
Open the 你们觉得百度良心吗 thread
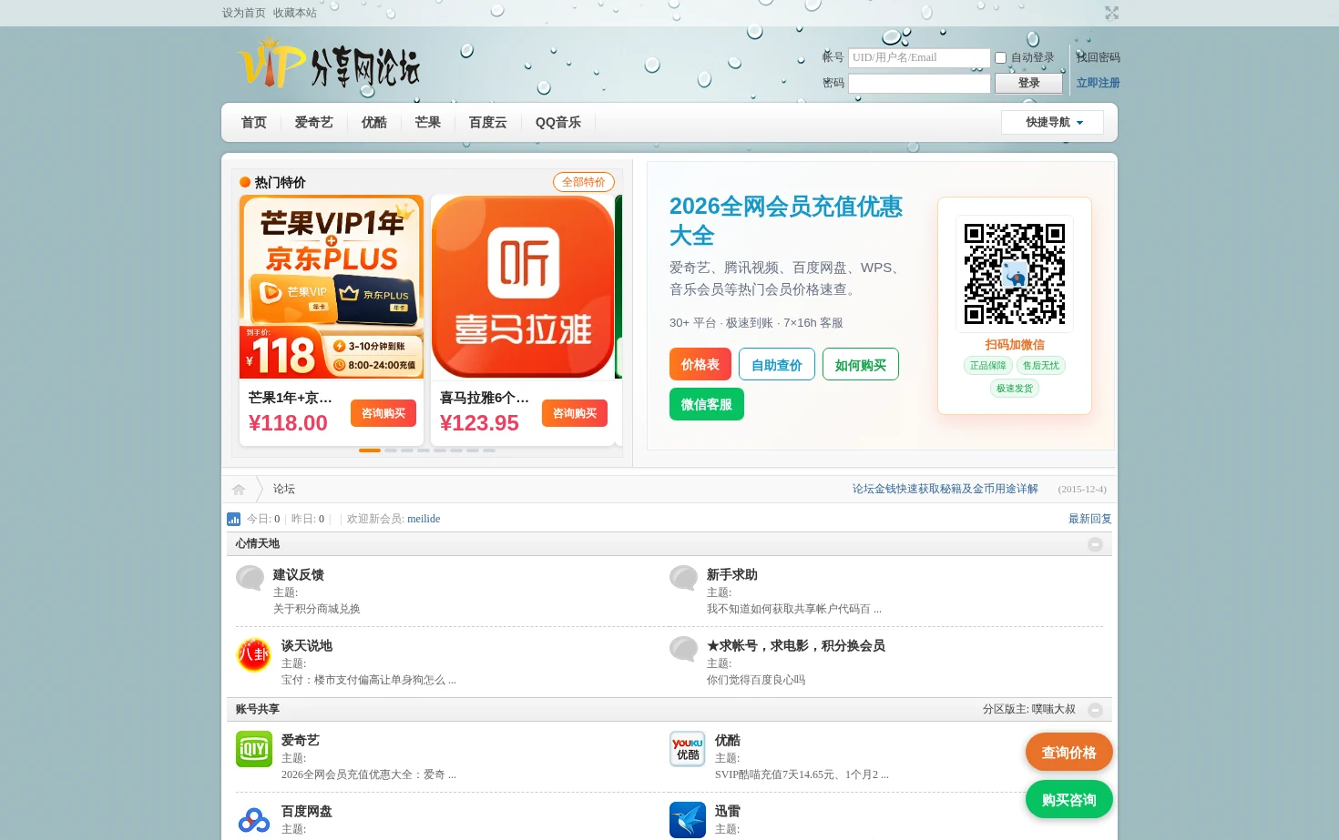click(756, 680)
